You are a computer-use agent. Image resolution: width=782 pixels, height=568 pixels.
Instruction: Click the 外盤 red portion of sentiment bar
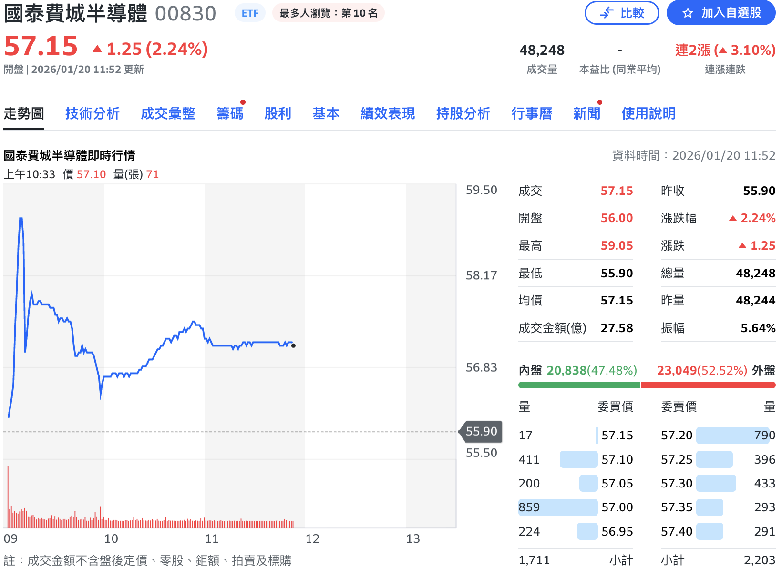[x=709, y=384]
